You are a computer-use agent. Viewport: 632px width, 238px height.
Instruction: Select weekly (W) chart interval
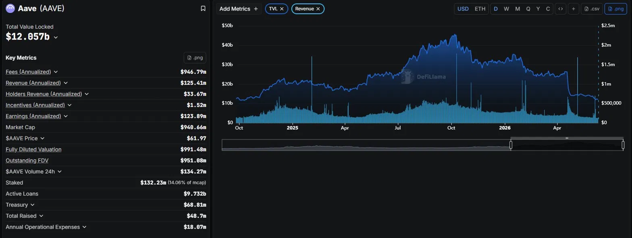507,8
